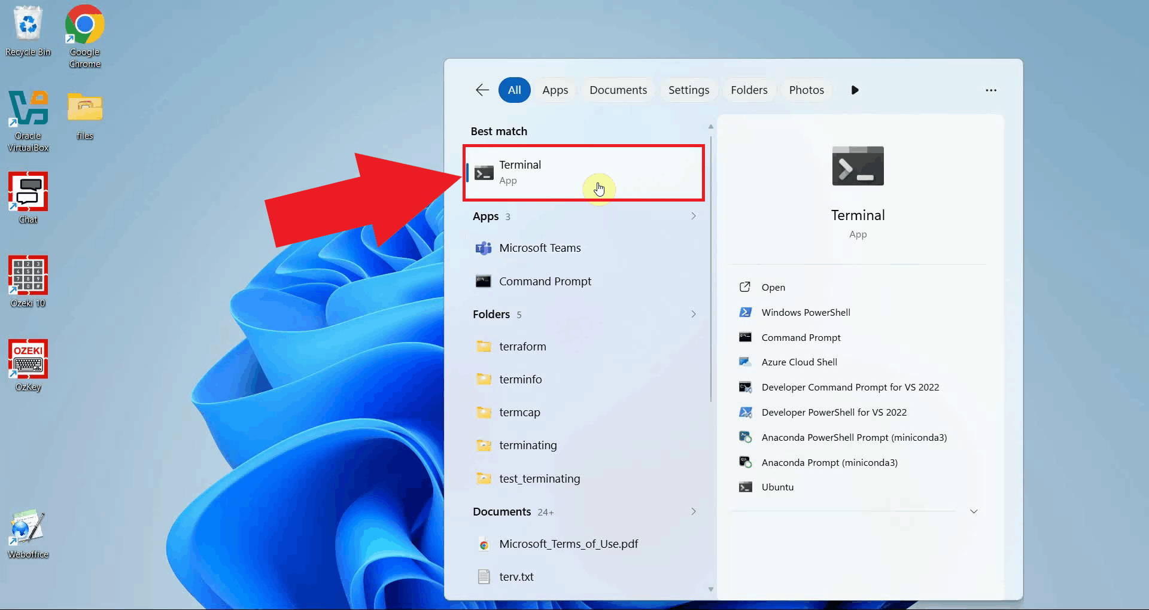1149x610 pixels.
Task: Open Developer Command Prompt for VS 2022
Action: 850,387
